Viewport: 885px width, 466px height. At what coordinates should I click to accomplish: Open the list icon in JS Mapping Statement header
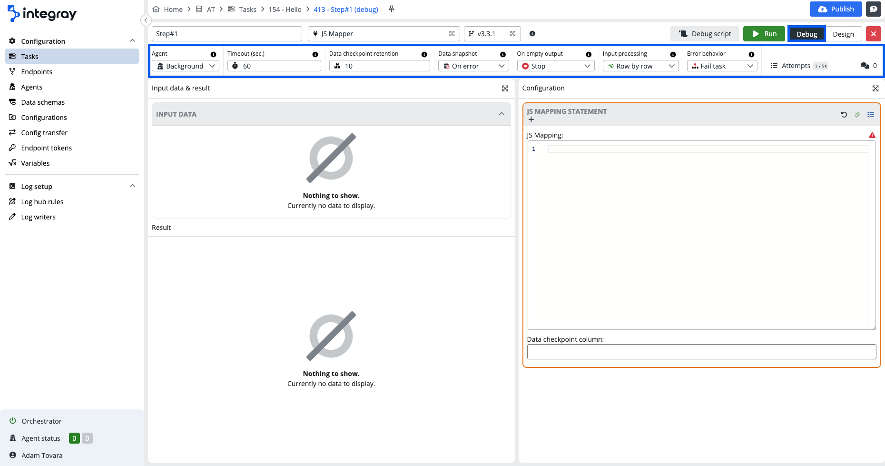tap(870, 114)
